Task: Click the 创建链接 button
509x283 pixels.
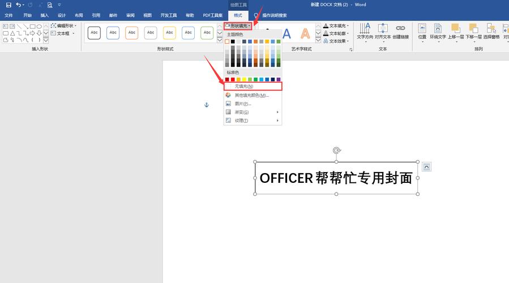Action: point(401,32)
